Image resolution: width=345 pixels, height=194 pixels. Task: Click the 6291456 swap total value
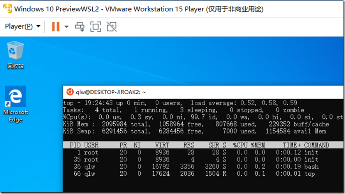click(114, 131)
